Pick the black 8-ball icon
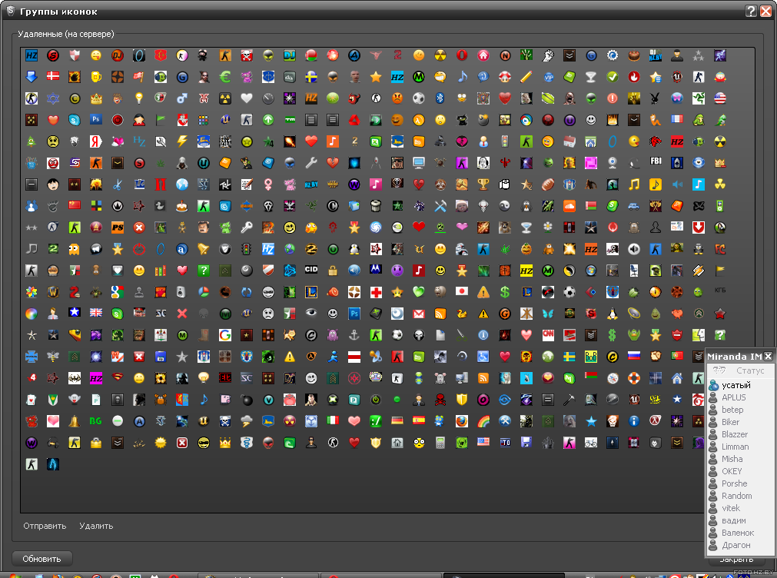Screen dimensions: 777x578 pyautogui.click(x=246, y=270)
